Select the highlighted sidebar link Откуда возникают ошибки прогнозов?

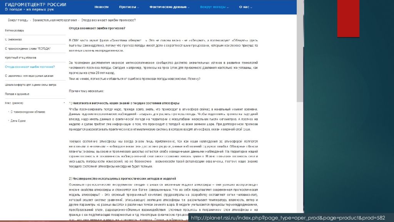[x=30, y=67]
